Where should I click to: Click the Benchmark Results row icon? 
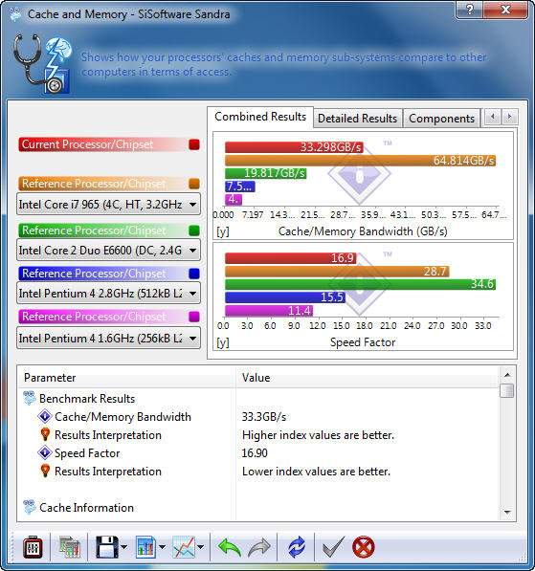[30, 398]
